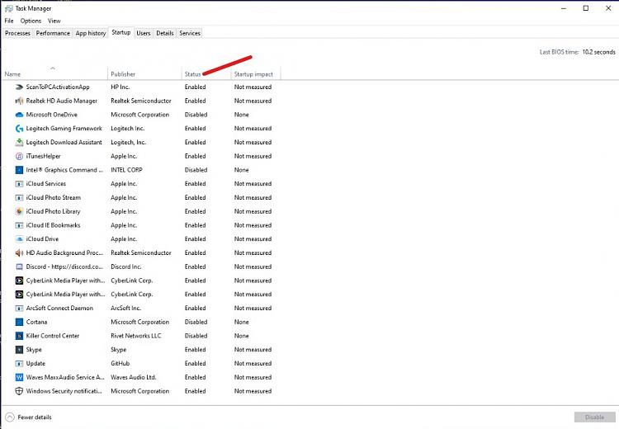
Task: Select the iTunesHelper icon
Action: point(19,156)
